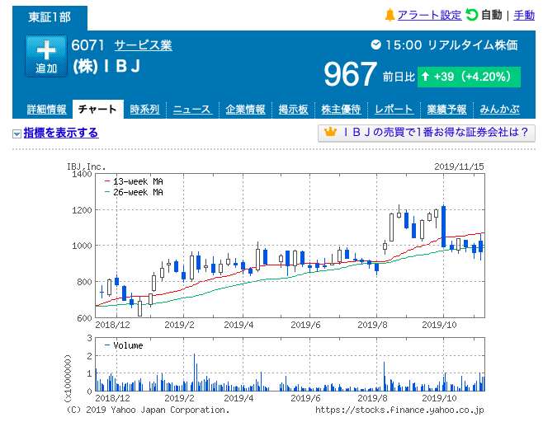Click the https://stocks.finance.yahoo.co.jp text

coord(399,410)
